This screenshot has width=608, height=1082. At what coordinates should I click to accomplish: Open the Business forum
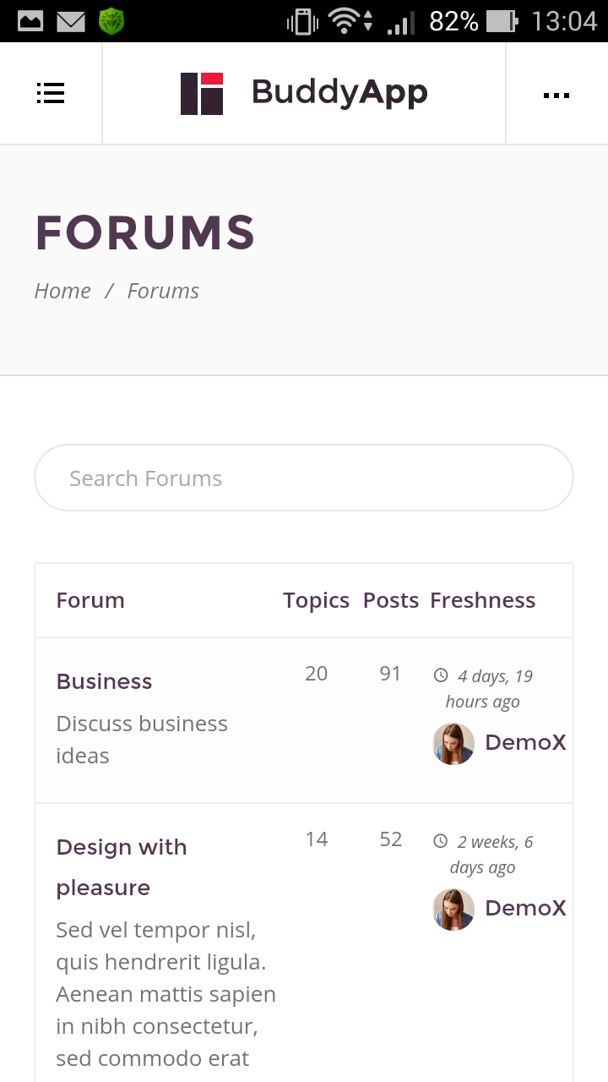[104, 681]
